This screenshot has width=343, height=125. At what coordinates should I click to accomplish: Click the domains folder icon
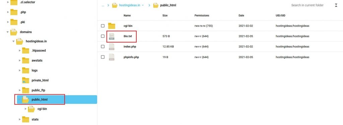[x=14, y=32]
